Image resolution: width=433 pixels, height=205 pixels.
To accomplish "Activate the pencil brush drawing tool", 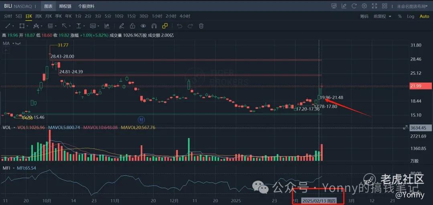I will pos(121,26).
